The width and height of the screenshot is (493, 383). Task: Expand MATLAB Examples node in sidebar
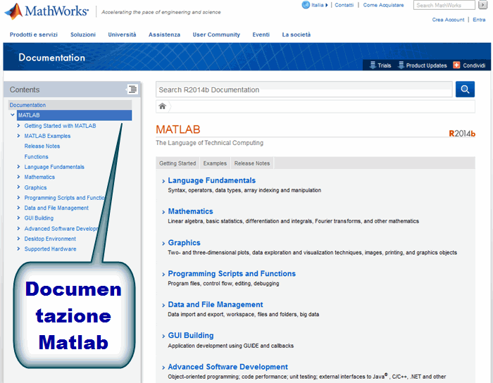pos(18,136)
